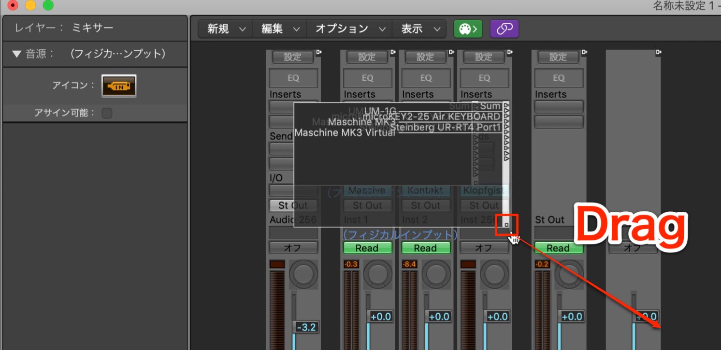Click 設定 button on Audio 256 strip
721x350 pixels.
pos(293,57)
